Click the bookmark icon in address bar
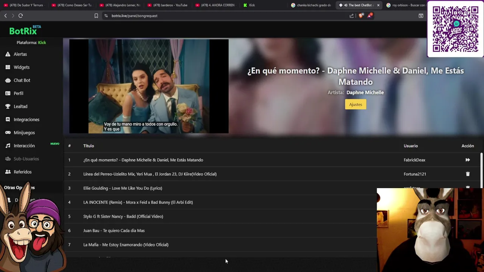484x272 pixels. pyautogui.click(x=96, y=15)
